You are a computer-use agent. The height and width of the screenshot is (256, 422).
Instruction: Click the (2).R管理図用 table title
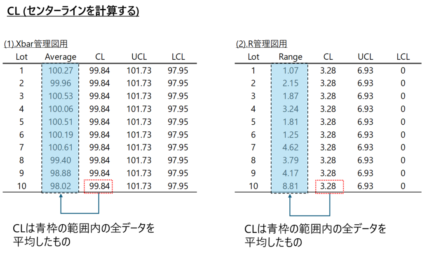[x=261, y=44]
